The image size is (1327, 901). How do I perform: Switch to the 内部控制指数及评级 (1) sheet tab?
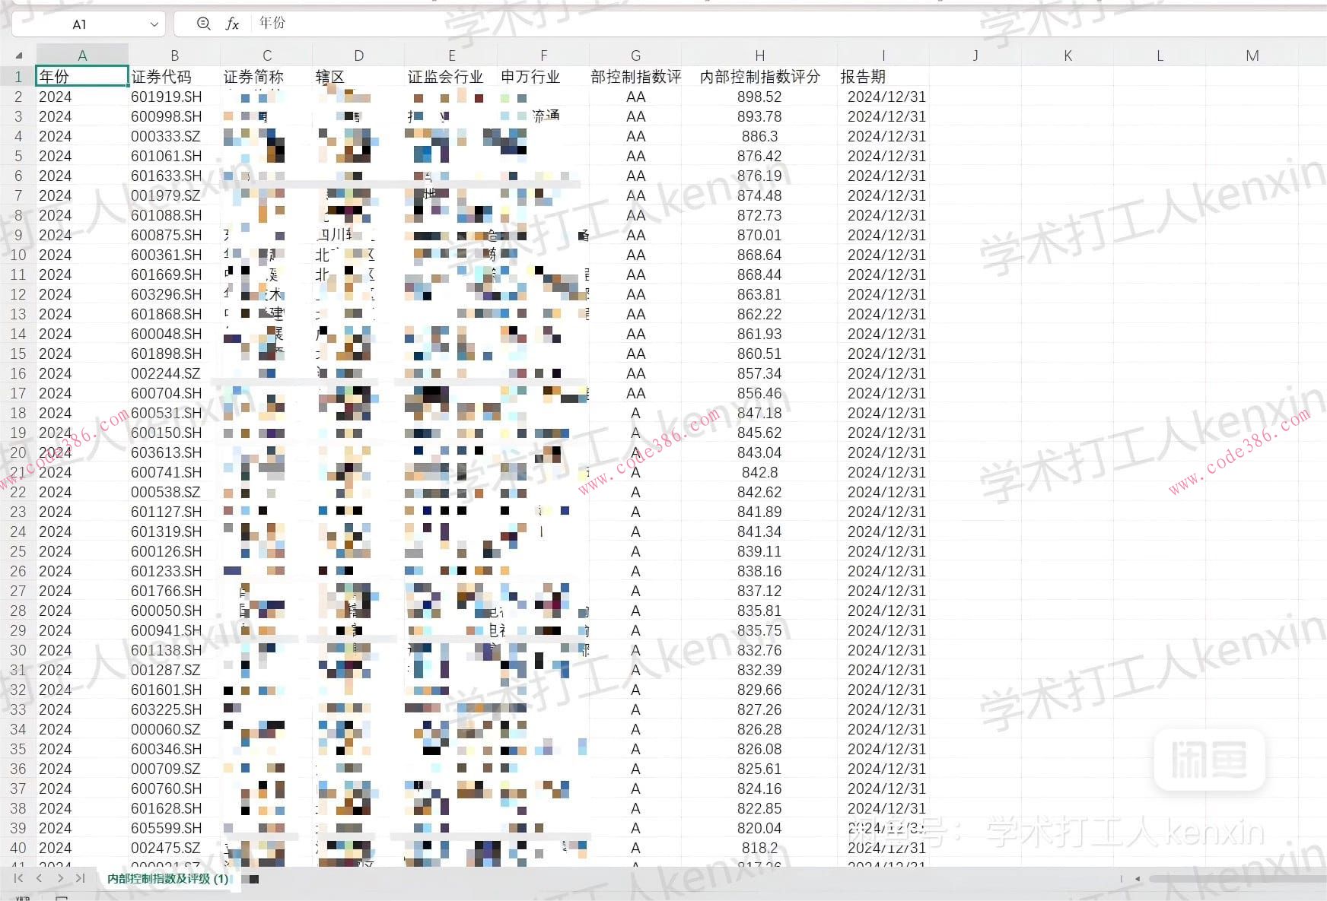167,878
